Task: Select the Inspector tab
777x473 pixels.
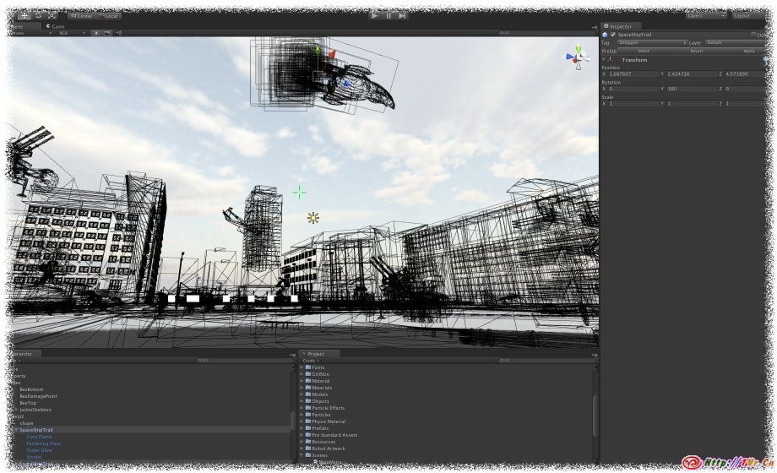Action: [622, 26]
